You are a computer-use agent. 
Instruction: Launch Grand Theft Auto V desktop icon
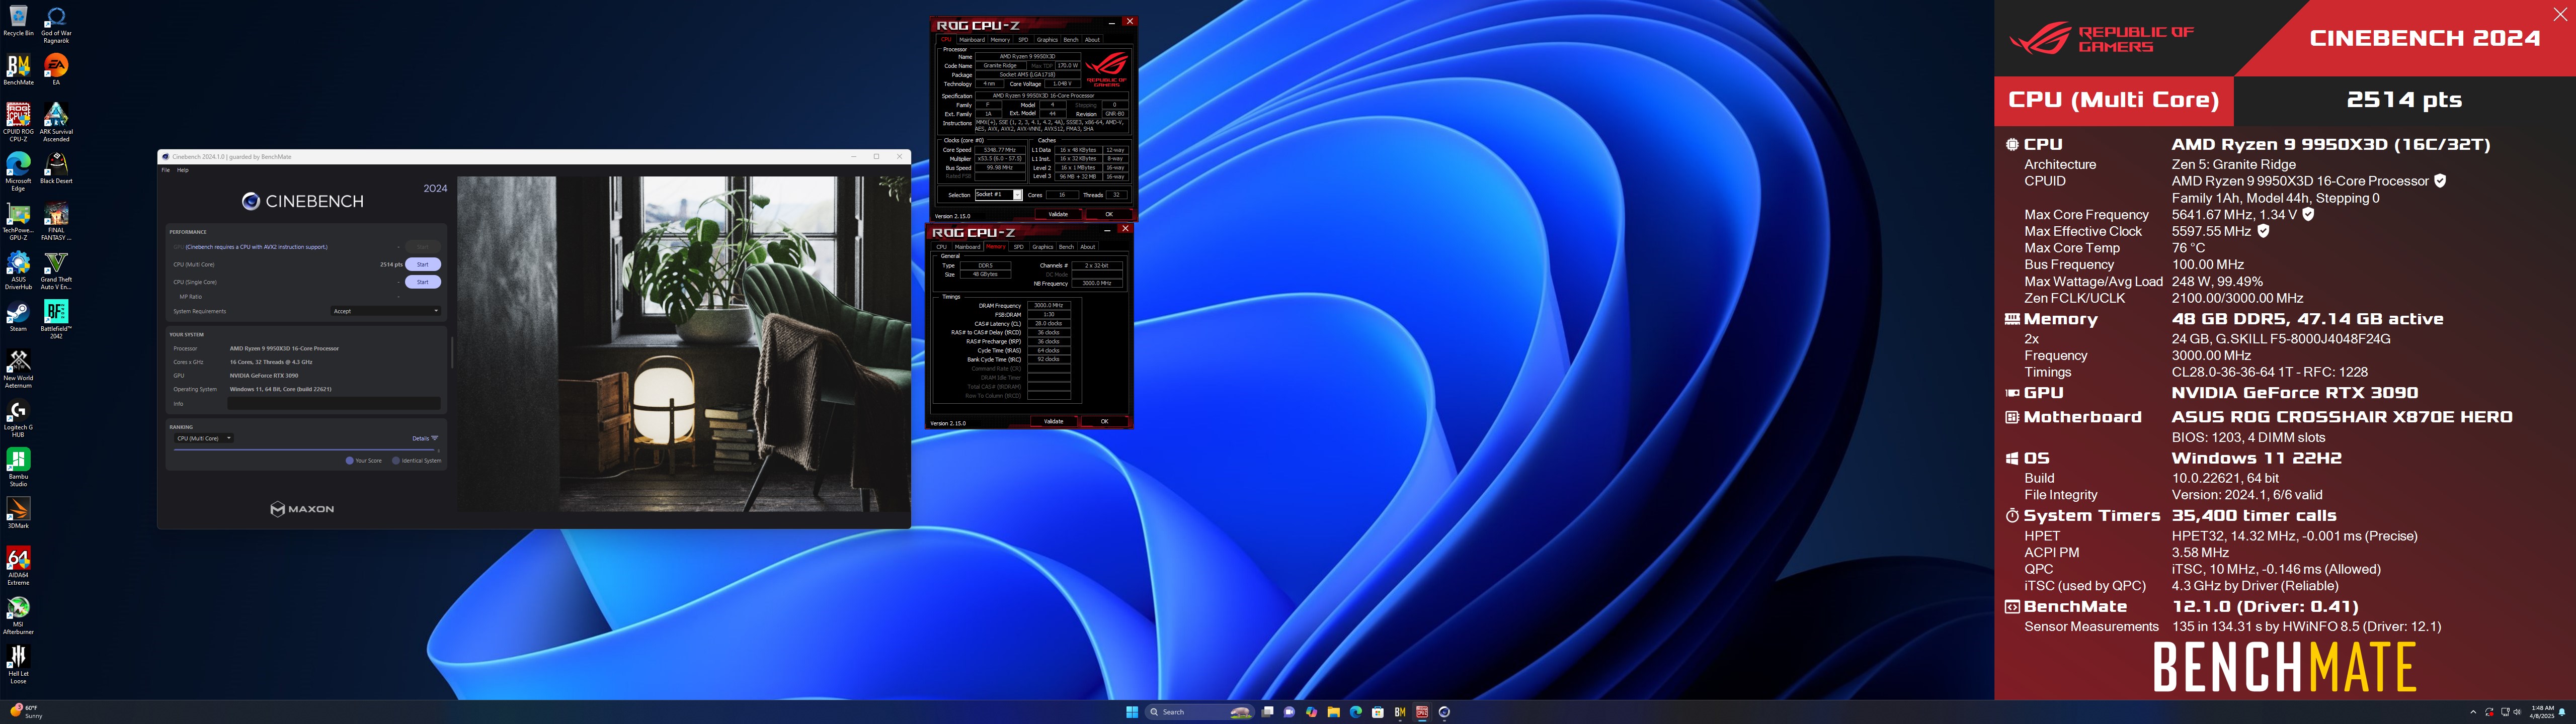(56, 271)
